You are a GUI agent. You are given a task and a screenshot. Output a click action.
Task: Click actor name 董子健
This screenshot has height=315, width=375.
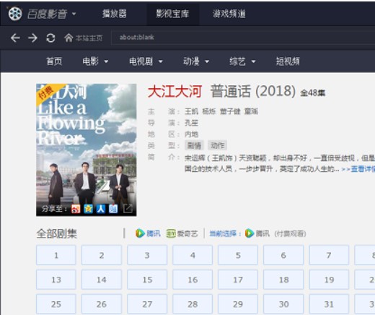pyautogui.click(x=230, y=111)
